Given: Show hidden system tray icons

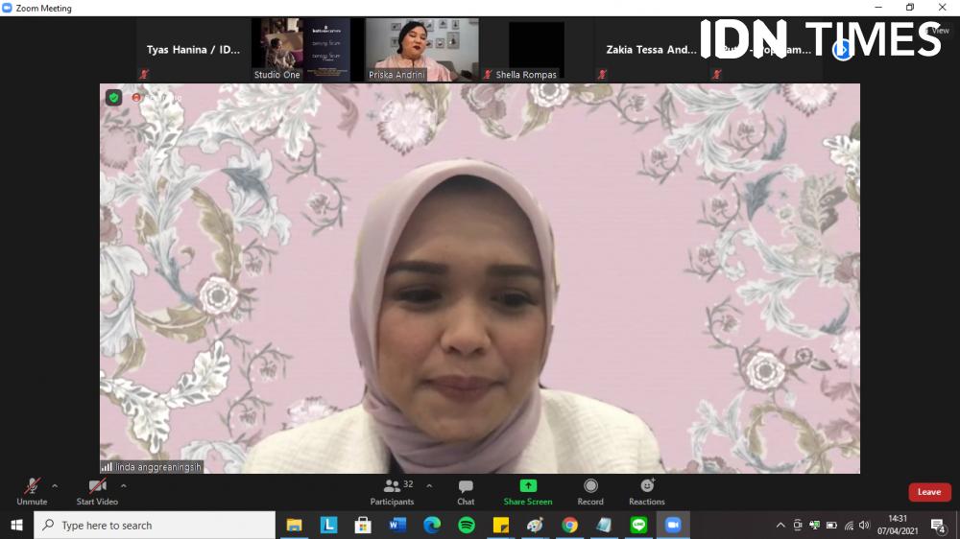Looking at the screenshot, I should click(x=780, y=525).
